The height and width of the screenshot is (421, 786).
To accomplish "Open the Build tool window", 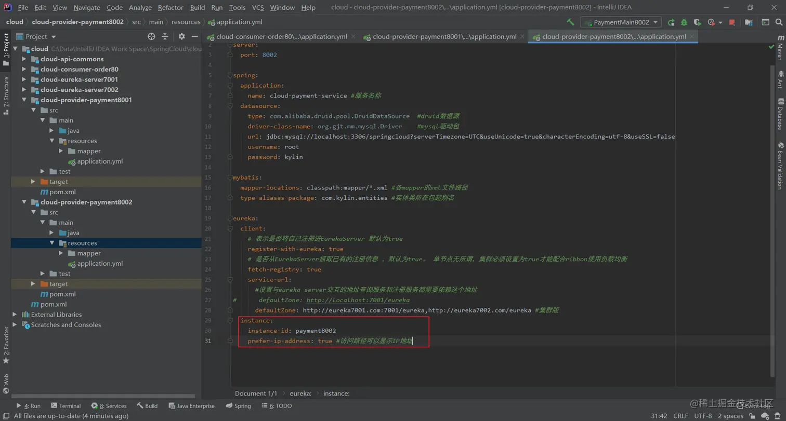I will [147, 406].
